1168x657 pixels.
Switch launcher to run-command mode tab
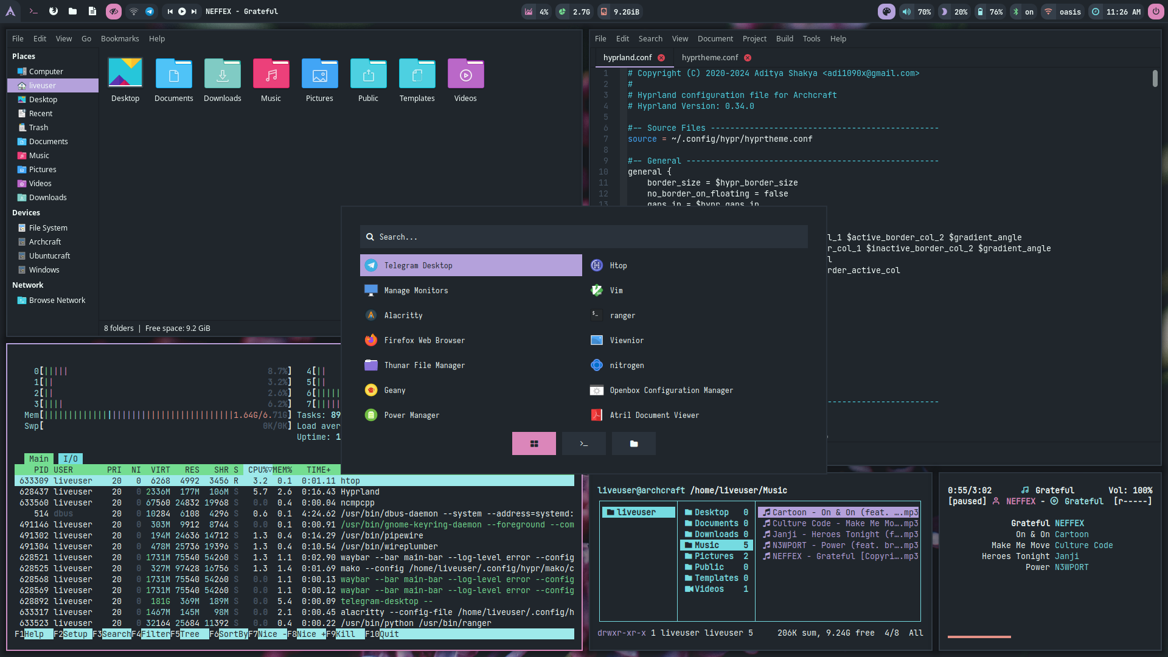583,443
